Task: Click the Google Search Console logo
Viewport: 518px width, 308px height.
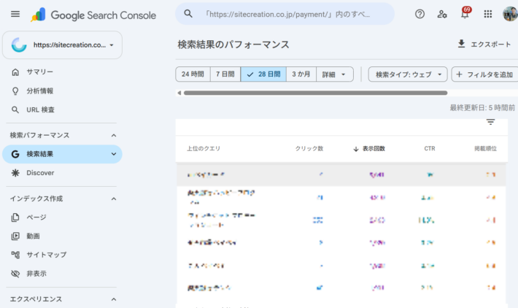Action: point(93,15)
